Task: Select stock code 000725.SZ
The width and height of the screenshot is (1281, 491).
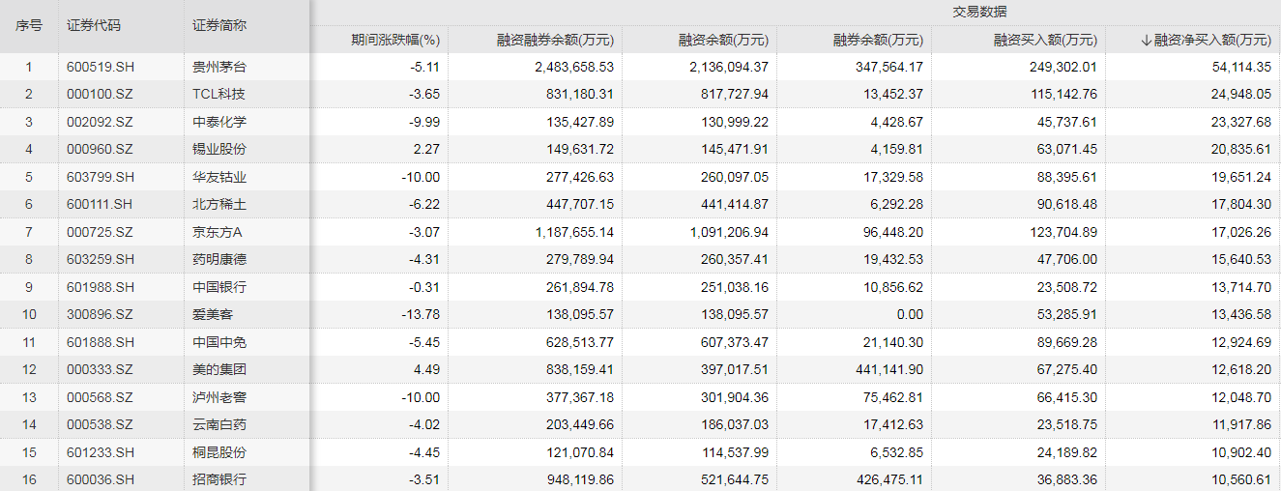Action: [100, 232]
